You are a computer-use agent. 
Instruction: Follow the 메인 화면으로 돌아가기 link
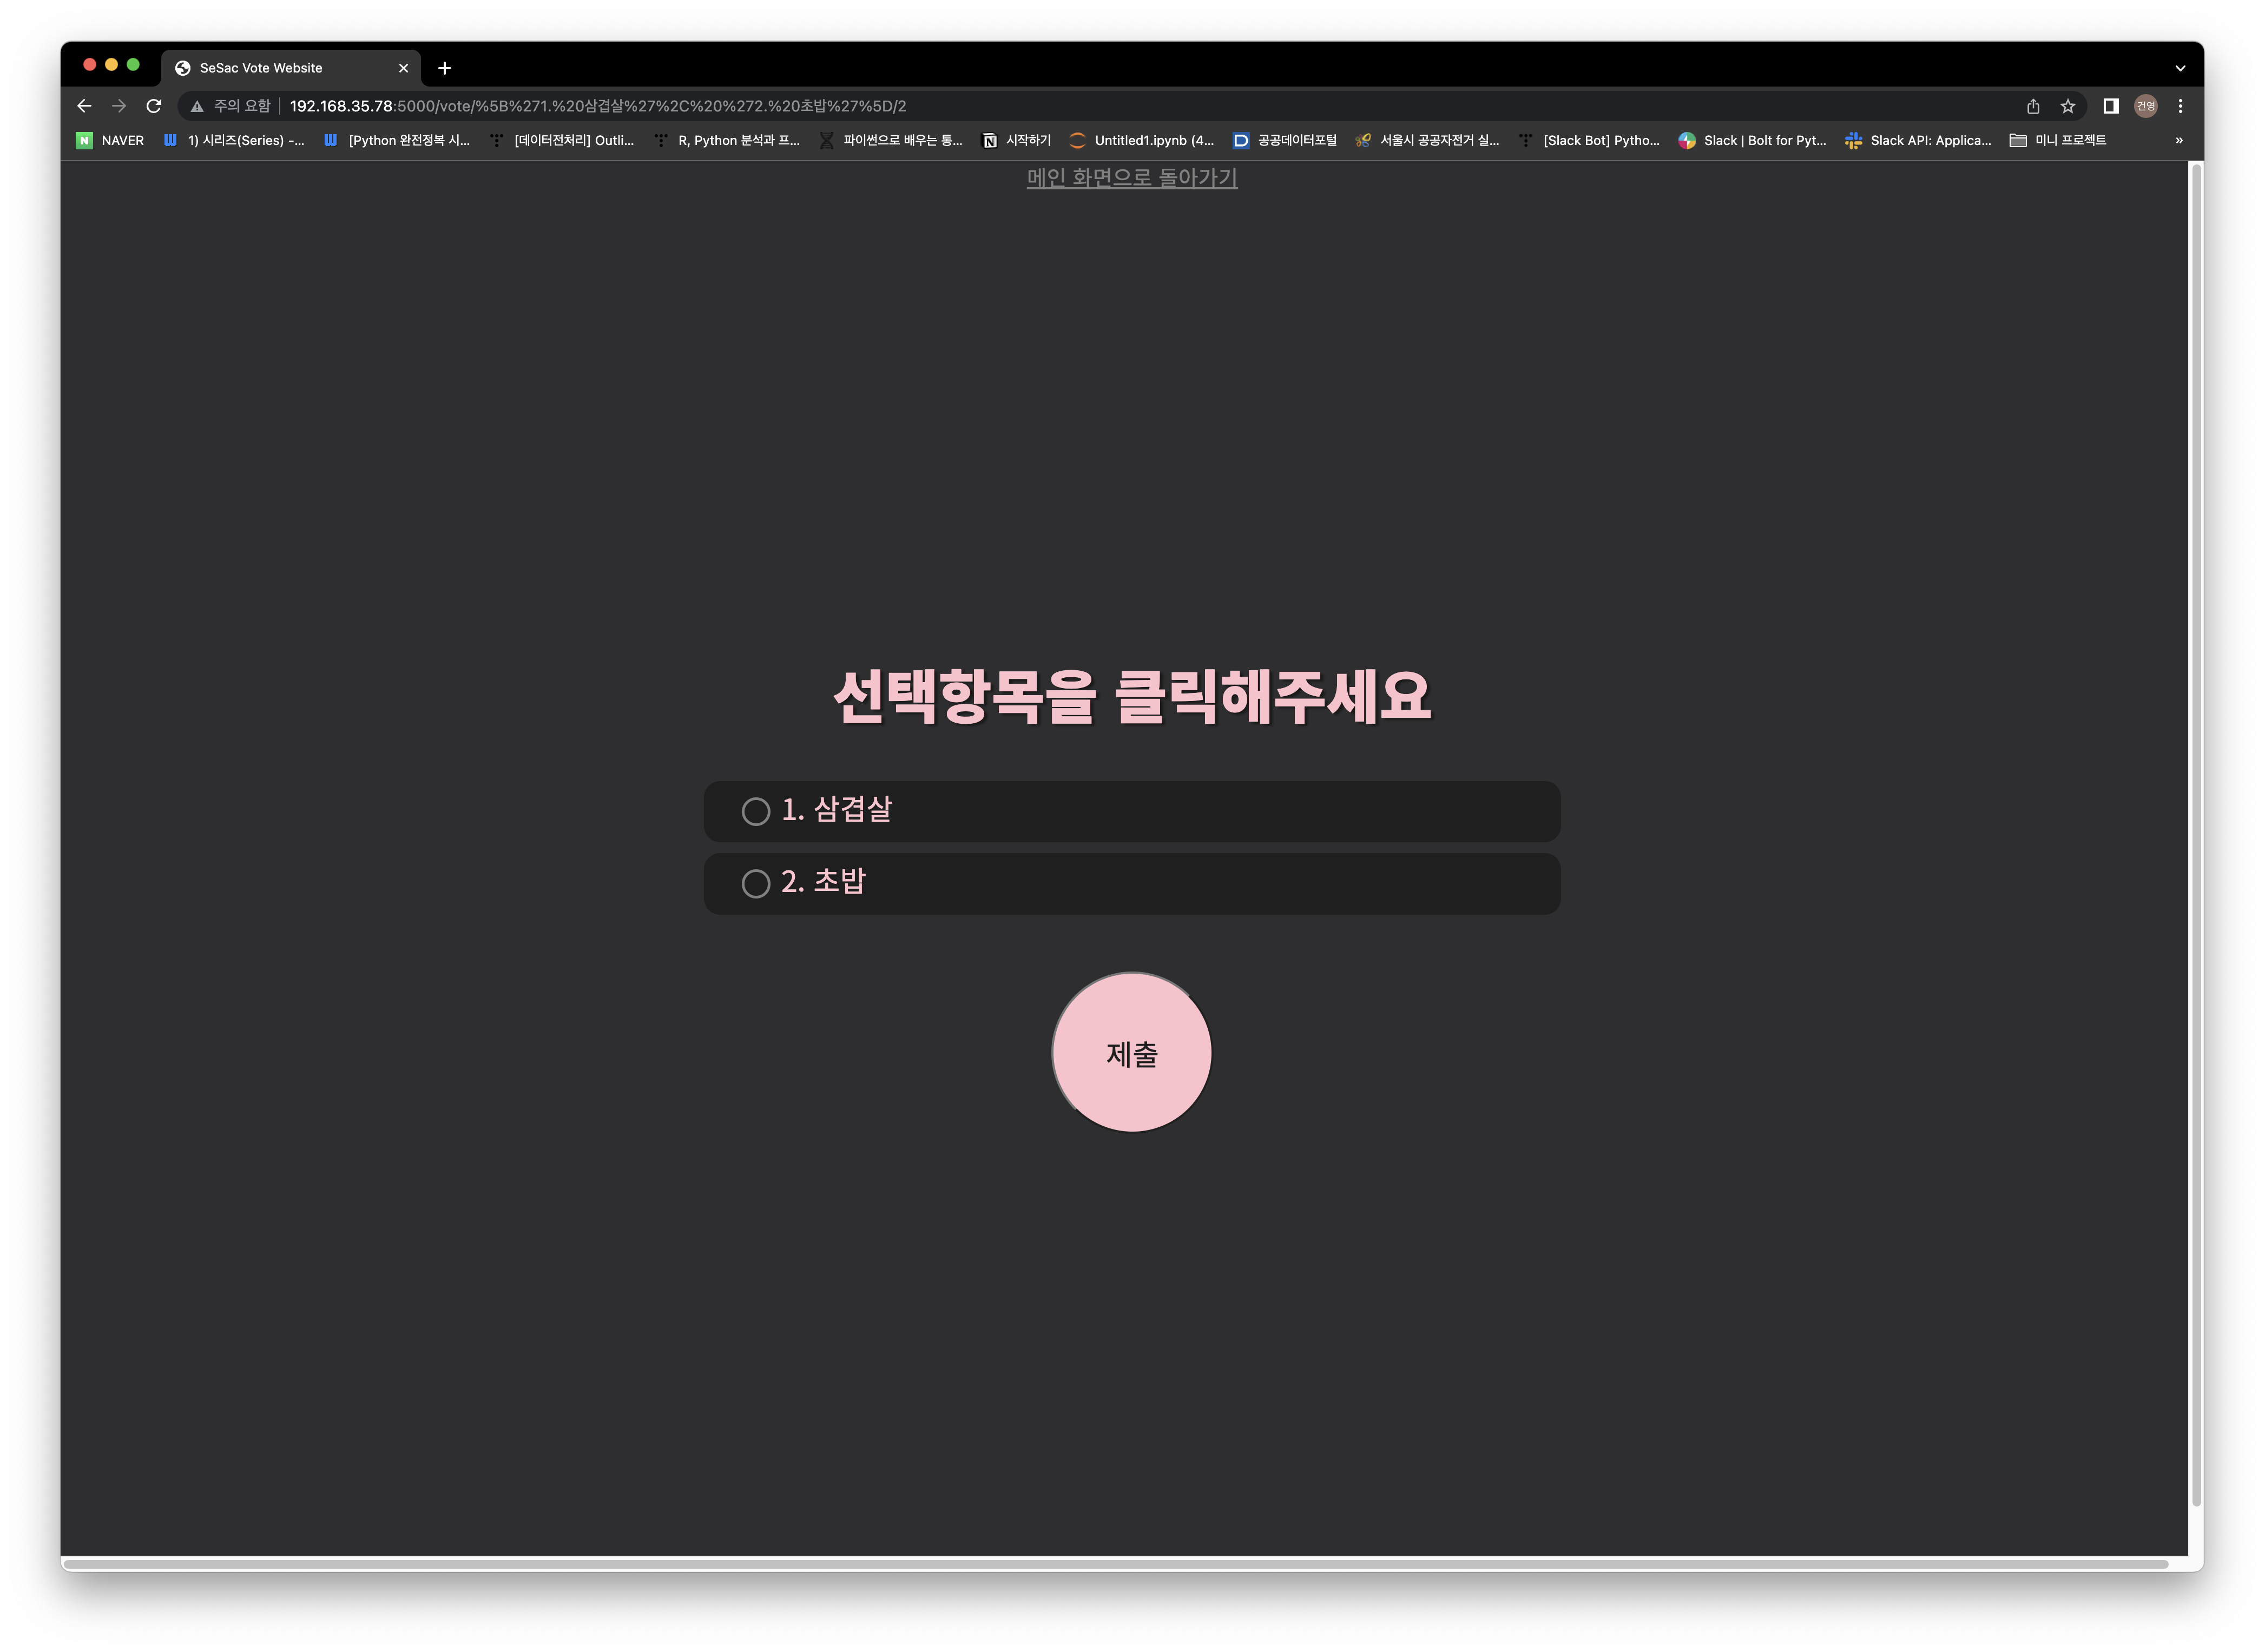pyautogui.click(x=1132, y=178)
